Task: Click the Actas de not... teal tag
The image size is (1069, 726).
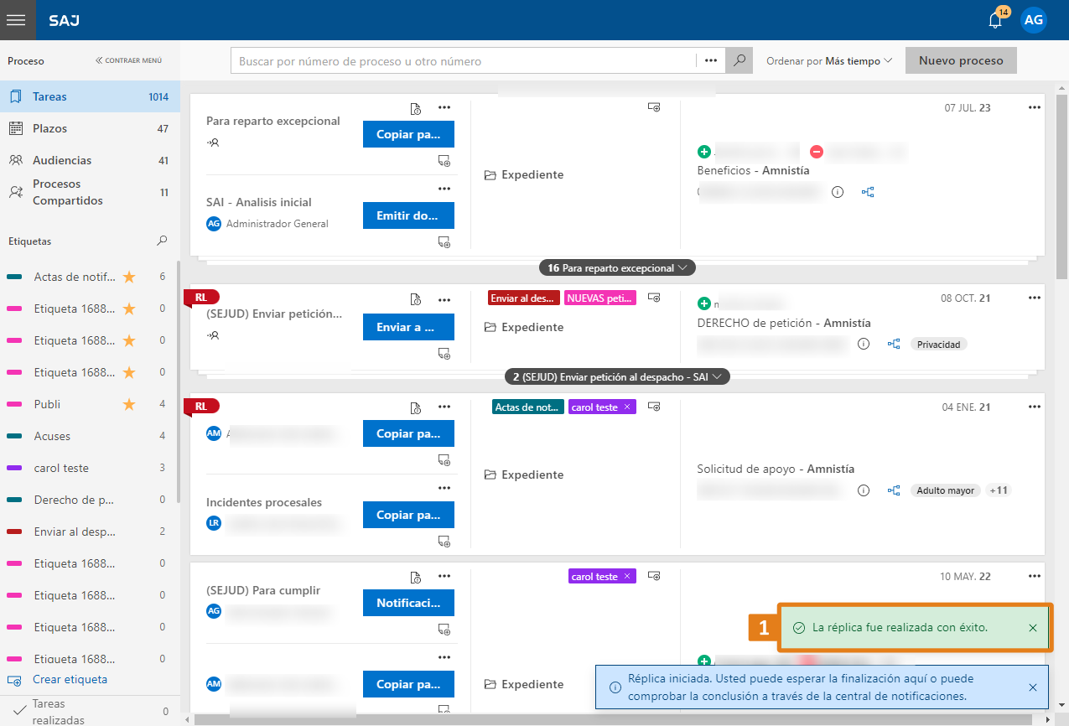Action: pos(528,407)
